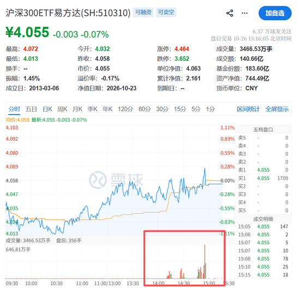Viewport: 300px width, 295px height.
Task: Click the 1.11% top percent axis label
Action: tap(227, 128)
